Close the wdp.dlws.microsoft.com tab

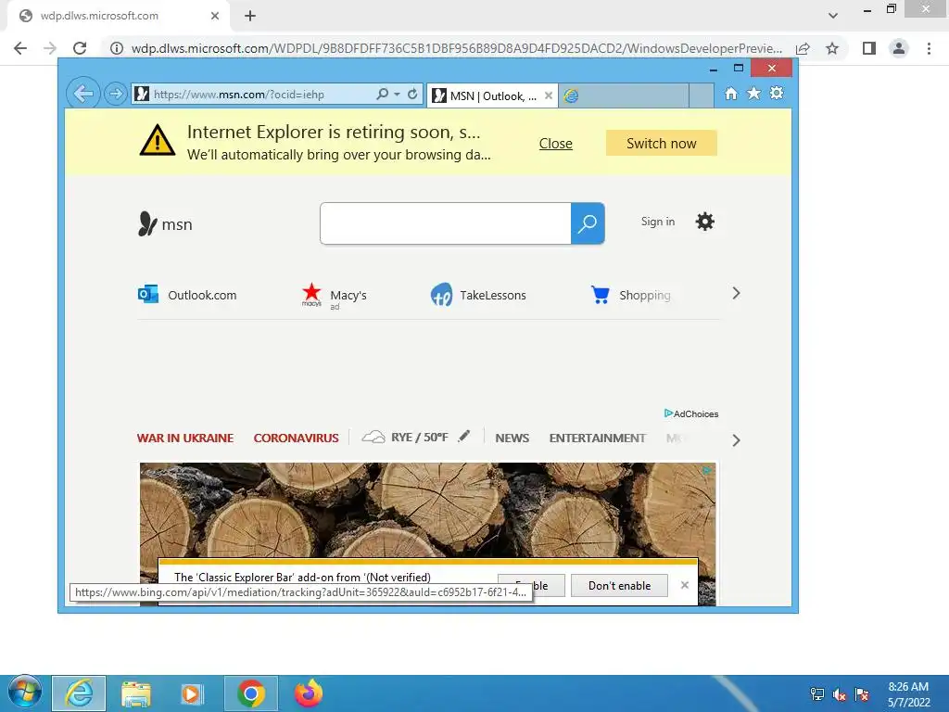(215, 16)
